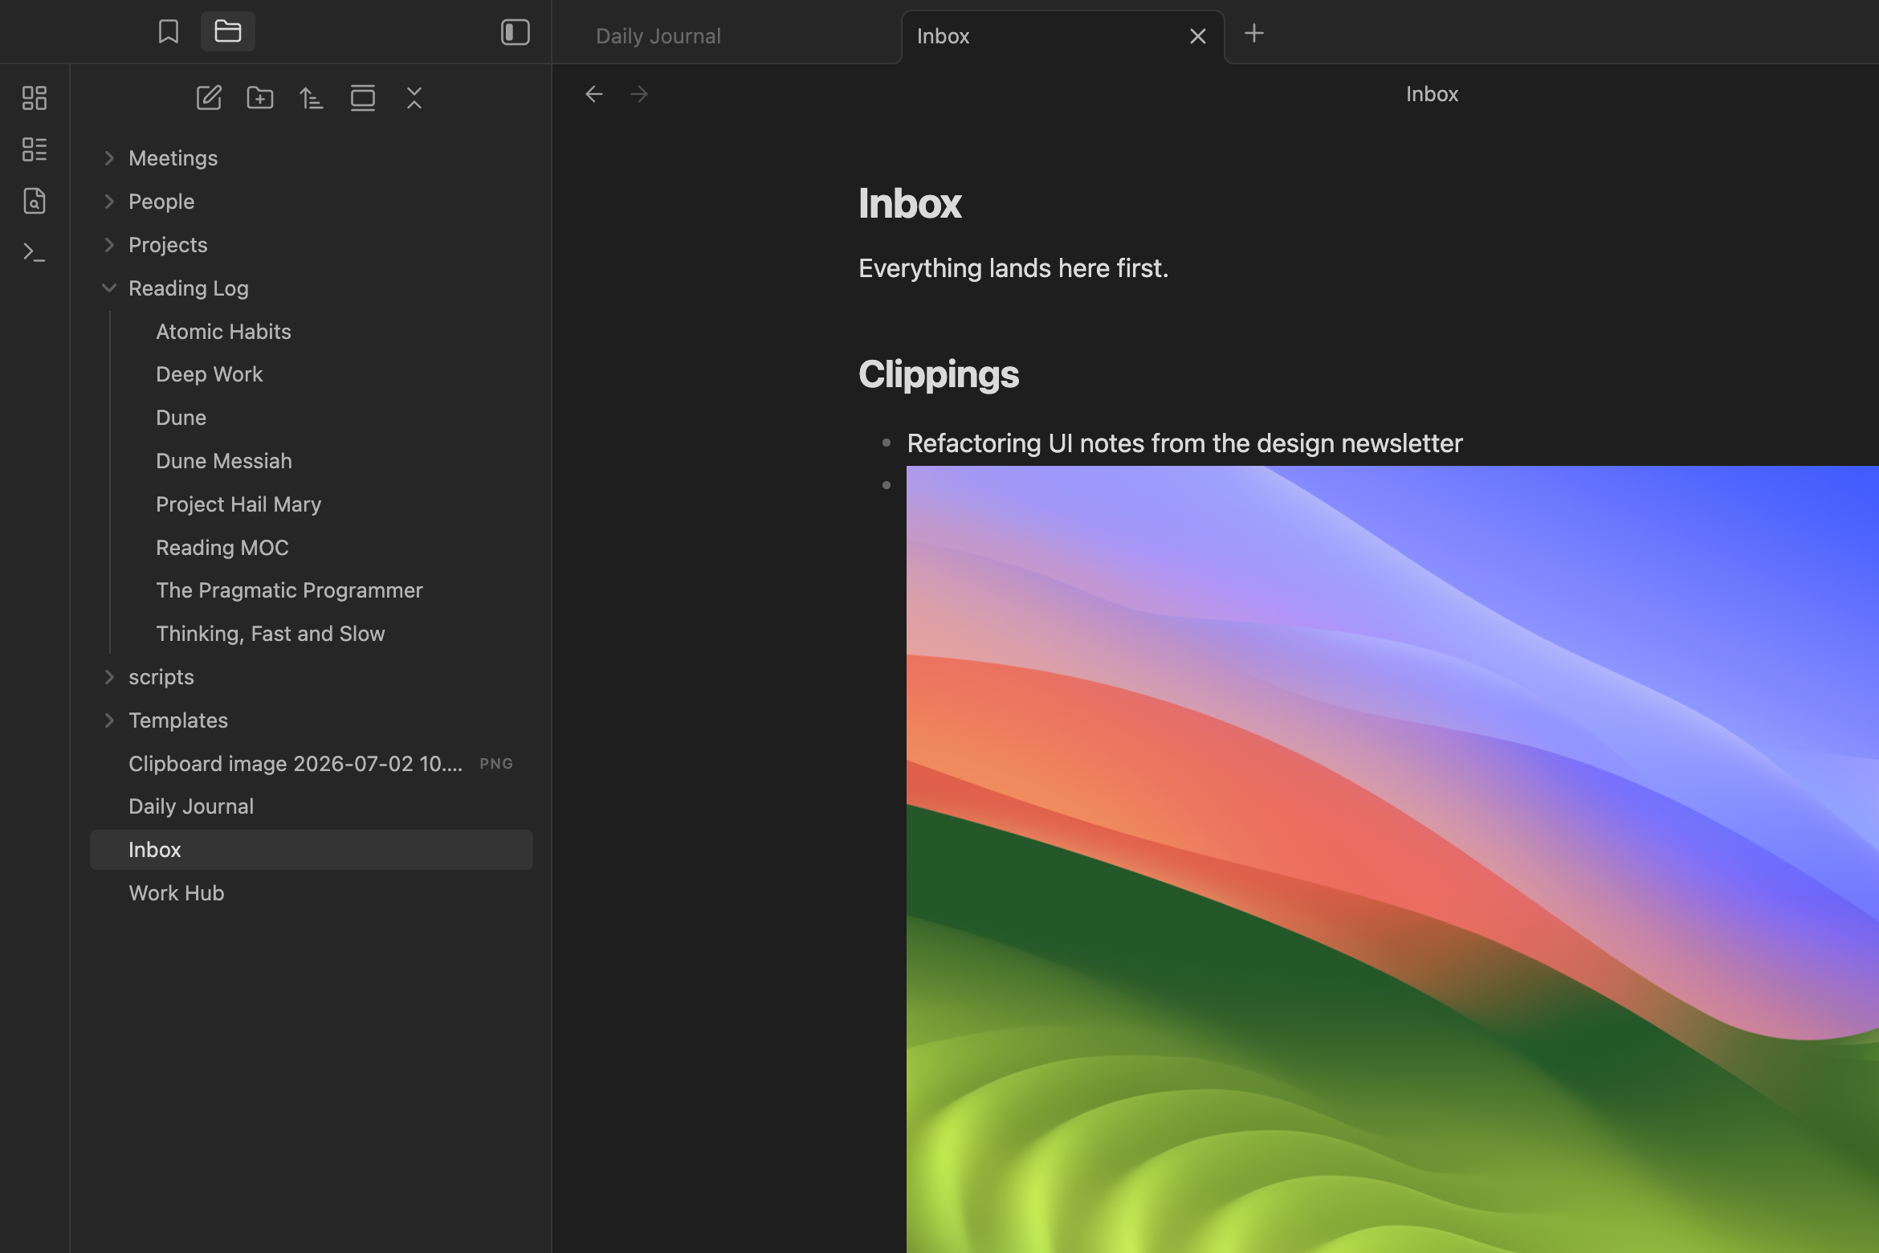Click the Inbox heading in the note
1879x1253 pixels.
pyautogui.click(x=910, y=203)
